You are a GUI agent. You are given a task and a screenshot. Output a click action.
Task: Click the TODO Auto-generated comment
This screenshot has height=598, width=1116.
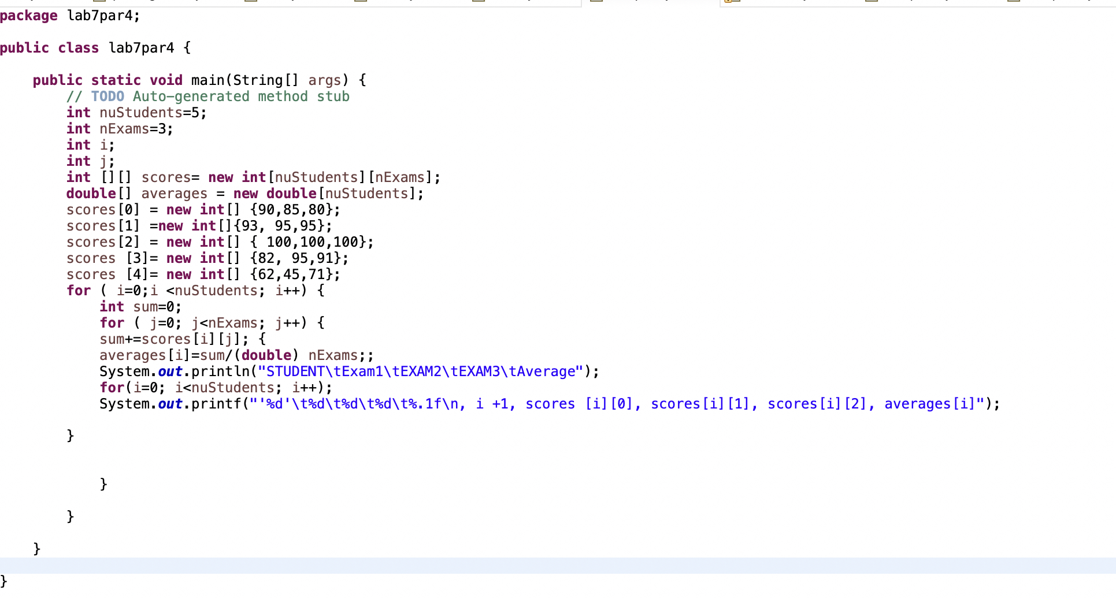[x=208, y=96]
